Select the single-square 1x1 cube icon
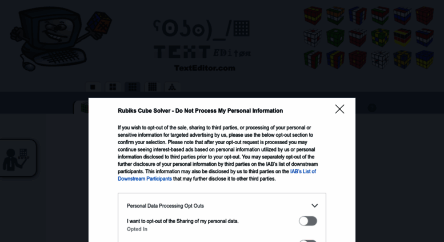The height and width of the screenshot is (242, 444). 93,87
